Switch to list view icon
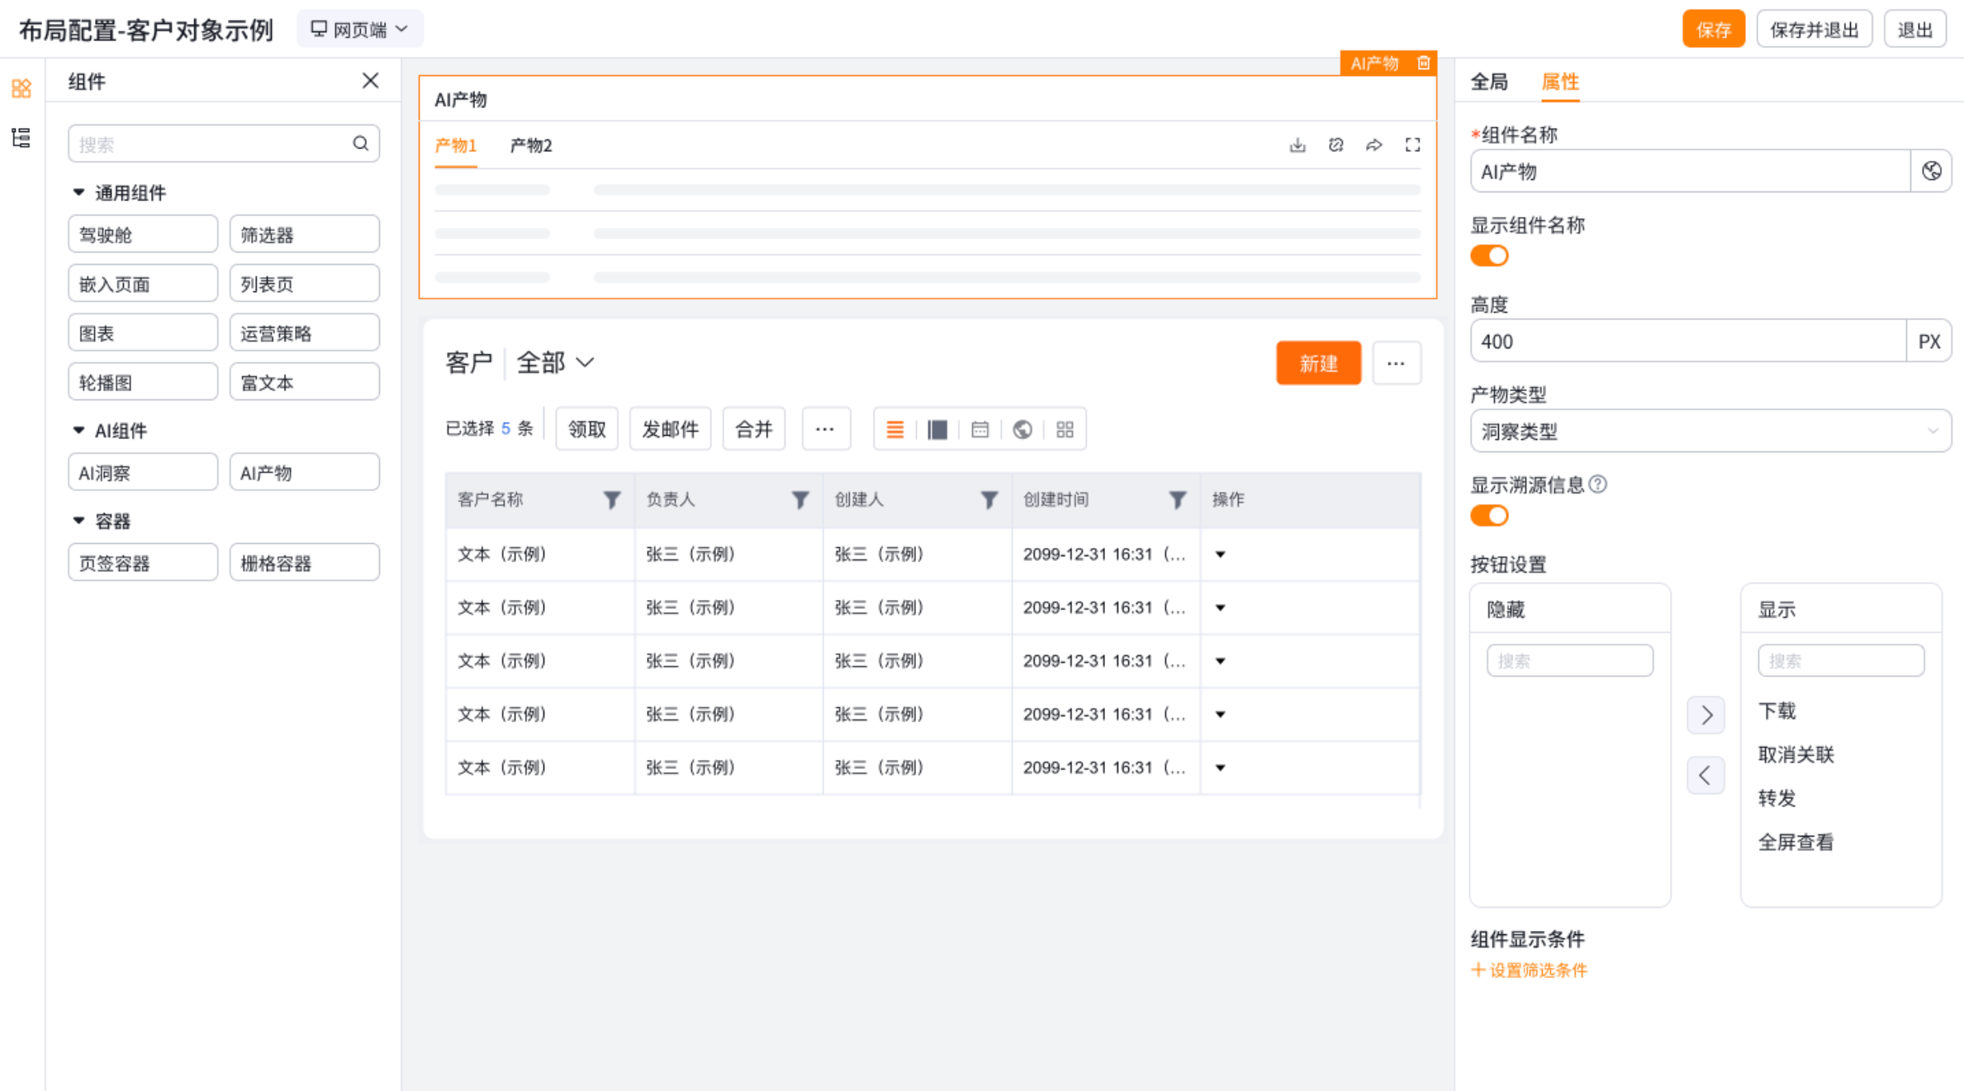This screenshot has height=1091, width=1964. coord(895,429)
